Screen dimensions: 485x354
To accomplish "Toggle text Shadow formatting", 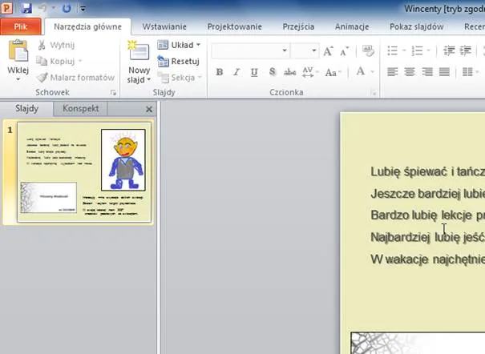I will 273,72.
